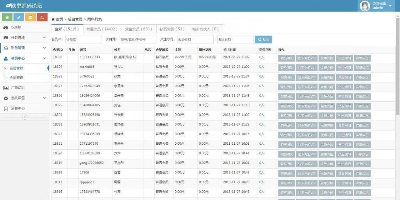400x200 pixels.
Task: Click the blue pencil edit shortcut icon
Action: coord(19,17)
